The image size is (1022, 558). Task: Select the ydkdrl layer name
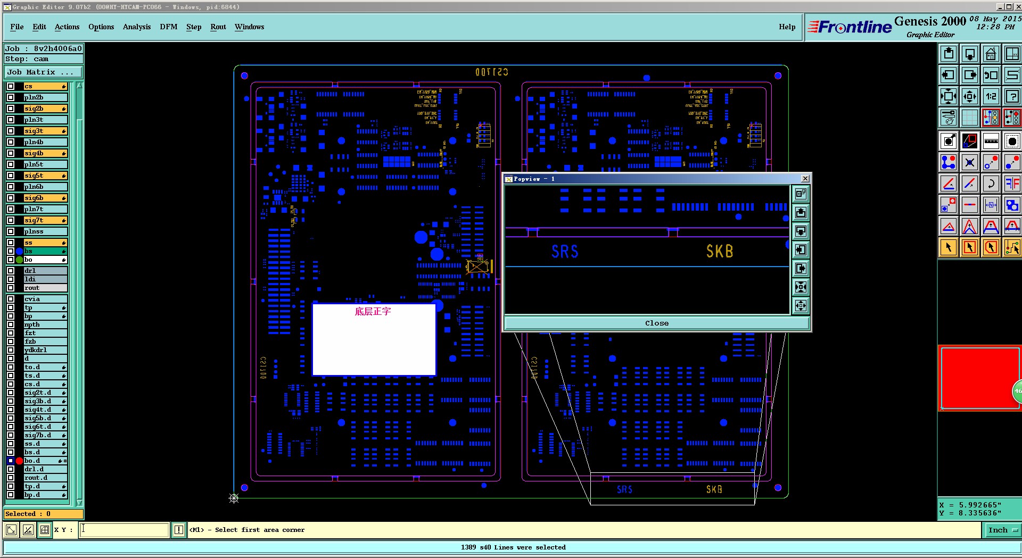(x=45, y=350)
